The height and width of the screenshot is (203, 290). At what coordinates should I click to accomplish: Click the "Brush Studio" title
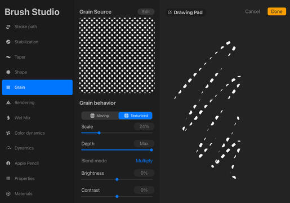tap(32, 12)
